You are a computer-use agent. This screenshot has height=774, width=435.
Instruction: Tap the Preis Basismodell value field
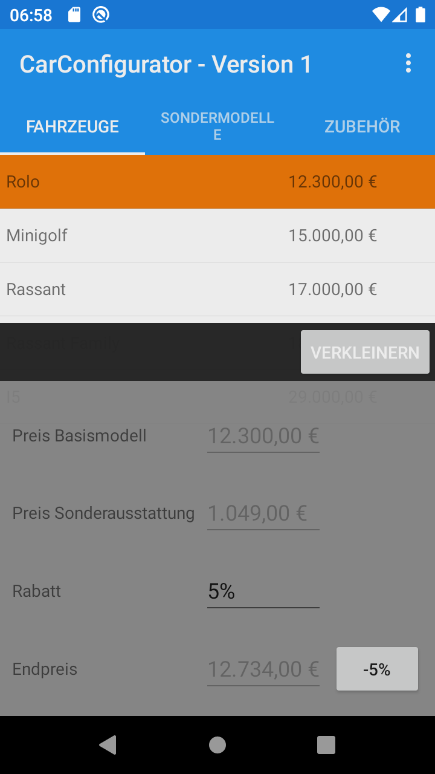click(263, 436)
